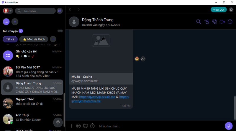This screenshot has width=236, height=131.
Task: Open chat info icon
Action: [x=230, y=22]
